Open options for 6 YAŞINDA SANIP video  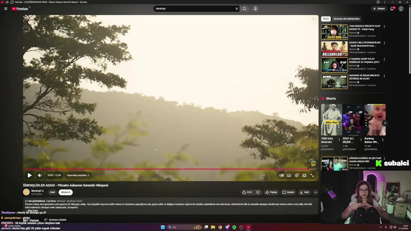point(384,59)
